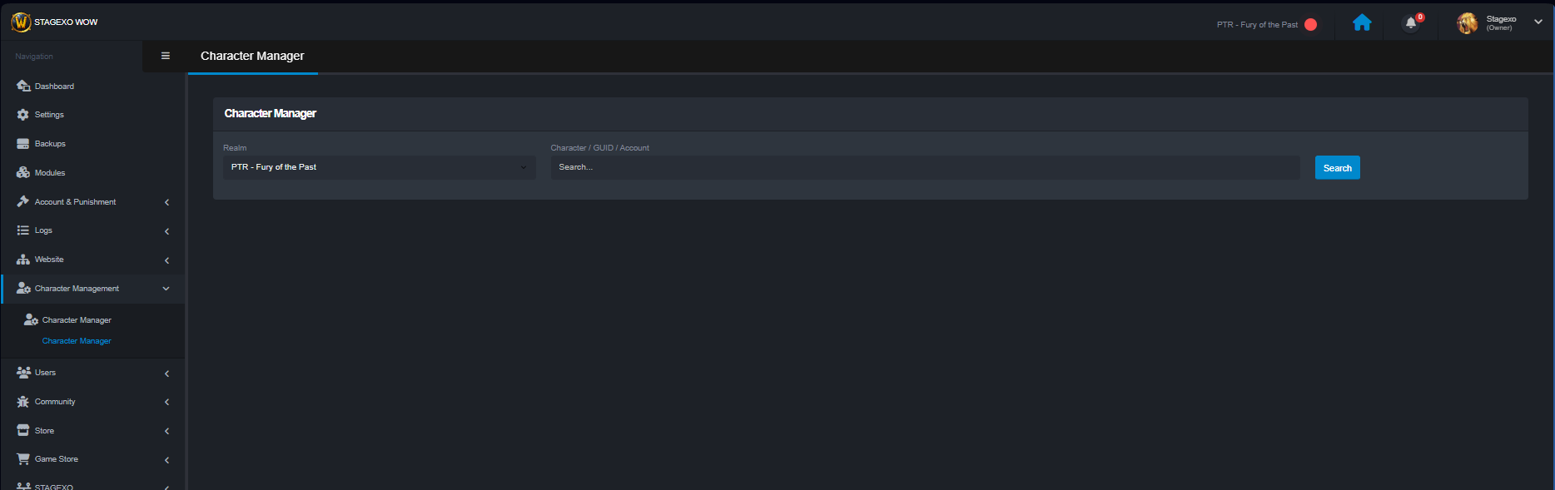The image size is (1555, 490).
Task: Click the Stagexo WoW logo icon
Action: (21, 22)
